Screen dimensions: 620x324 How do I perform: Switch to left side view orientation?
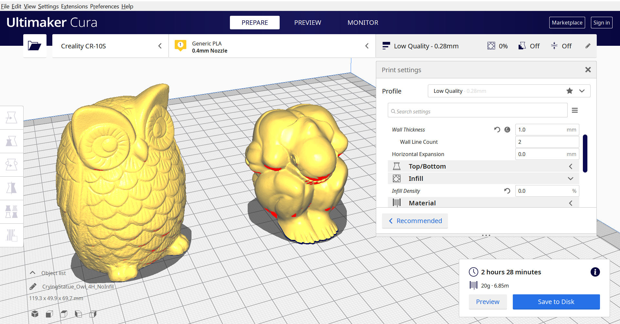(x=78, y=314)
